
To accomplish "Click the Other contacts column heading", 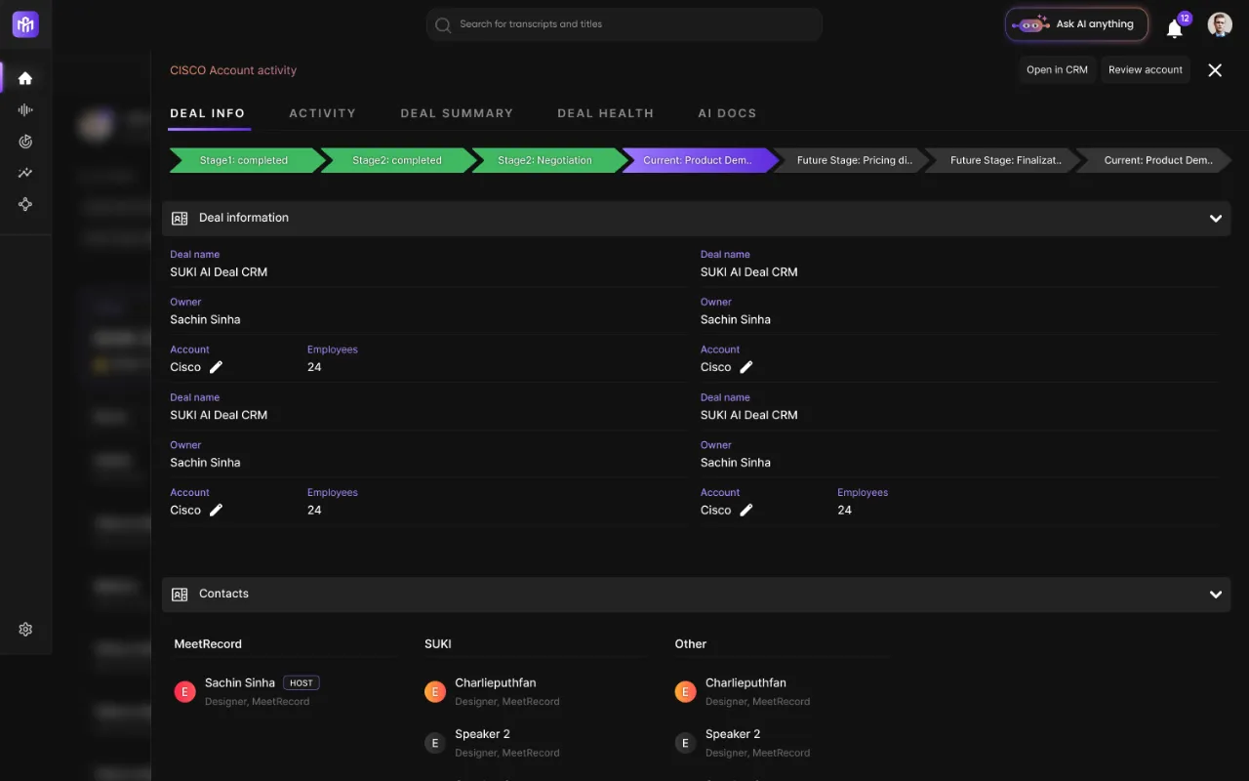I will coord(691,644).
